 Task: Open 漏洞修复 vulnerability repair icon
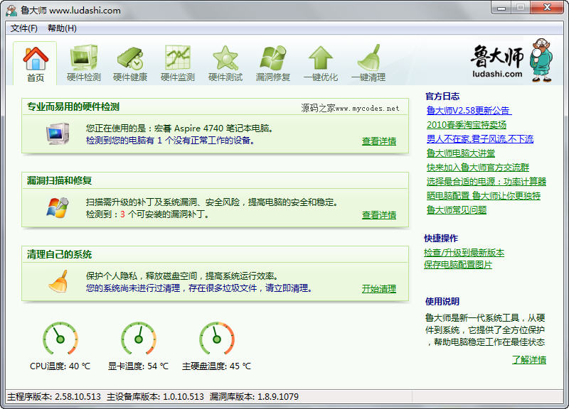pyautogui.click(x=273, y=58)
